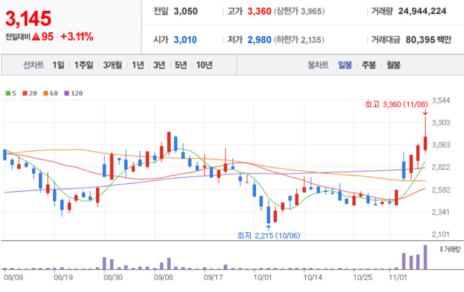This screenshot has height=292, width=464.
Task: Click the tallest volume bar at right
Action: pos(425,257)
